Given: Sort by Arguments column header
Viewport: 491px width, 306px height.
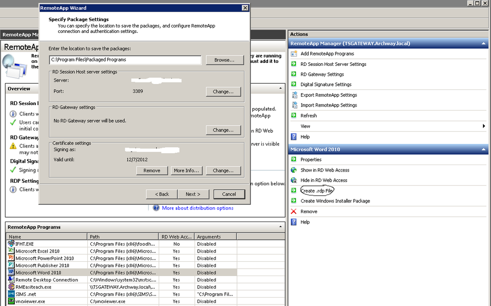Looking at the screenshot, I should click(216, 236).
